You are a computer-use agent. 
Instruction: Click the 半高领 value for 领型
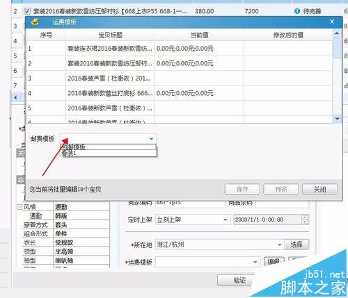(x=81, y=251)
